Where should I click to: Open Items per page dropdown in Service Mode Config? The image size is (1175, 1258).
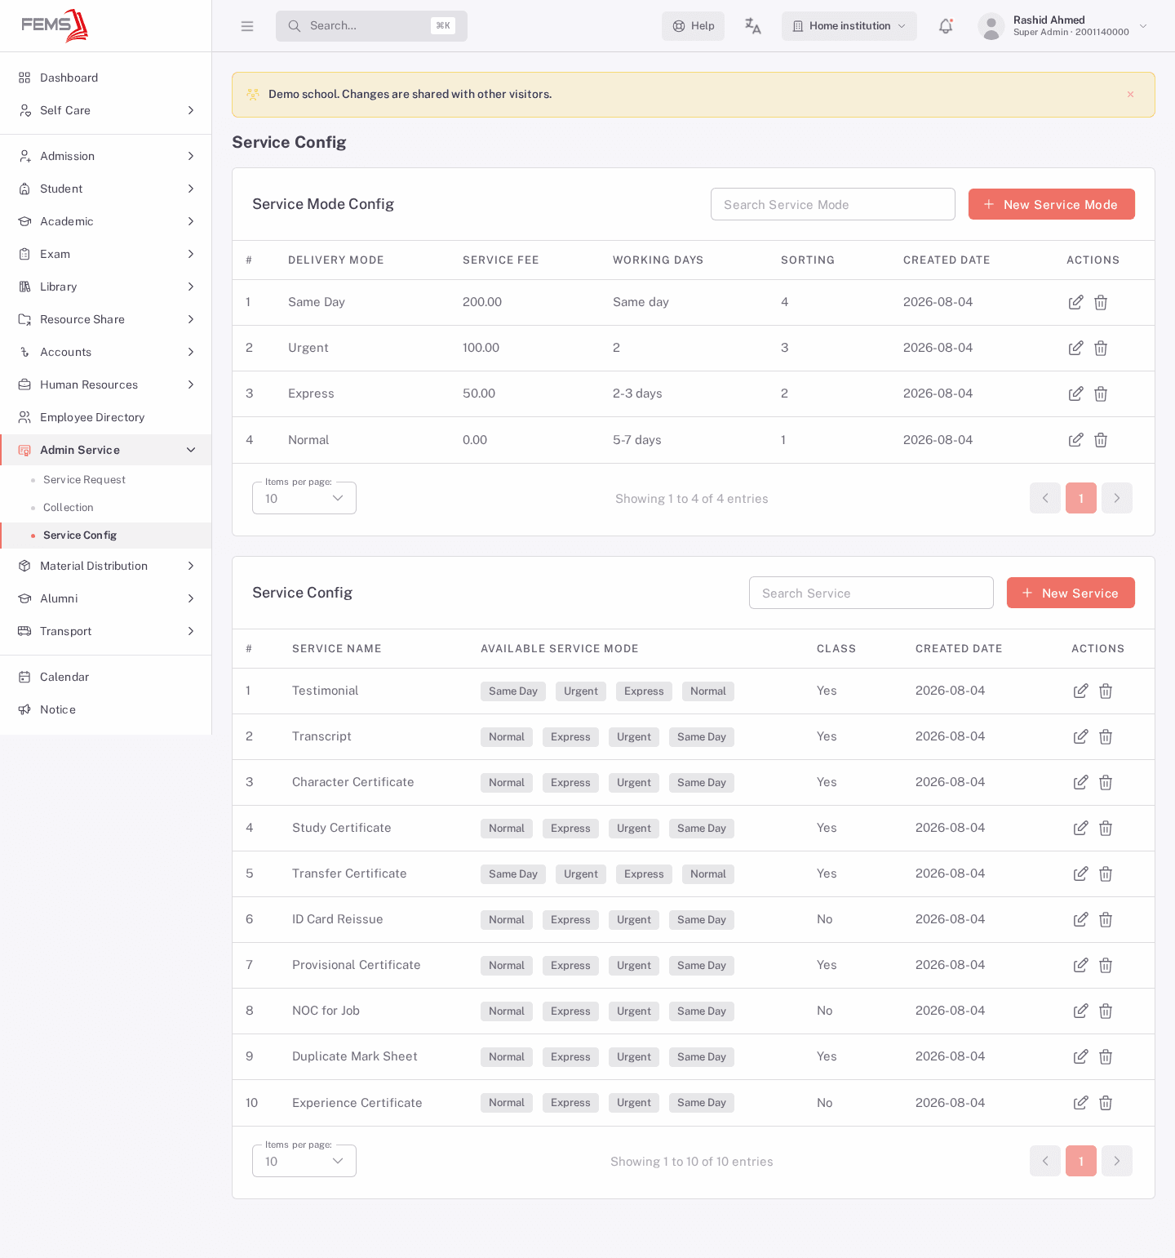(304, 498)
